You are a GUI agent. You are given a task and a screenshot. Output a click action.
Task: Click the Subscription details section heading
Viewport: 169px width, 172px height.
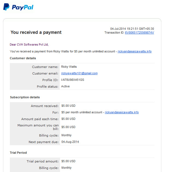25,97
